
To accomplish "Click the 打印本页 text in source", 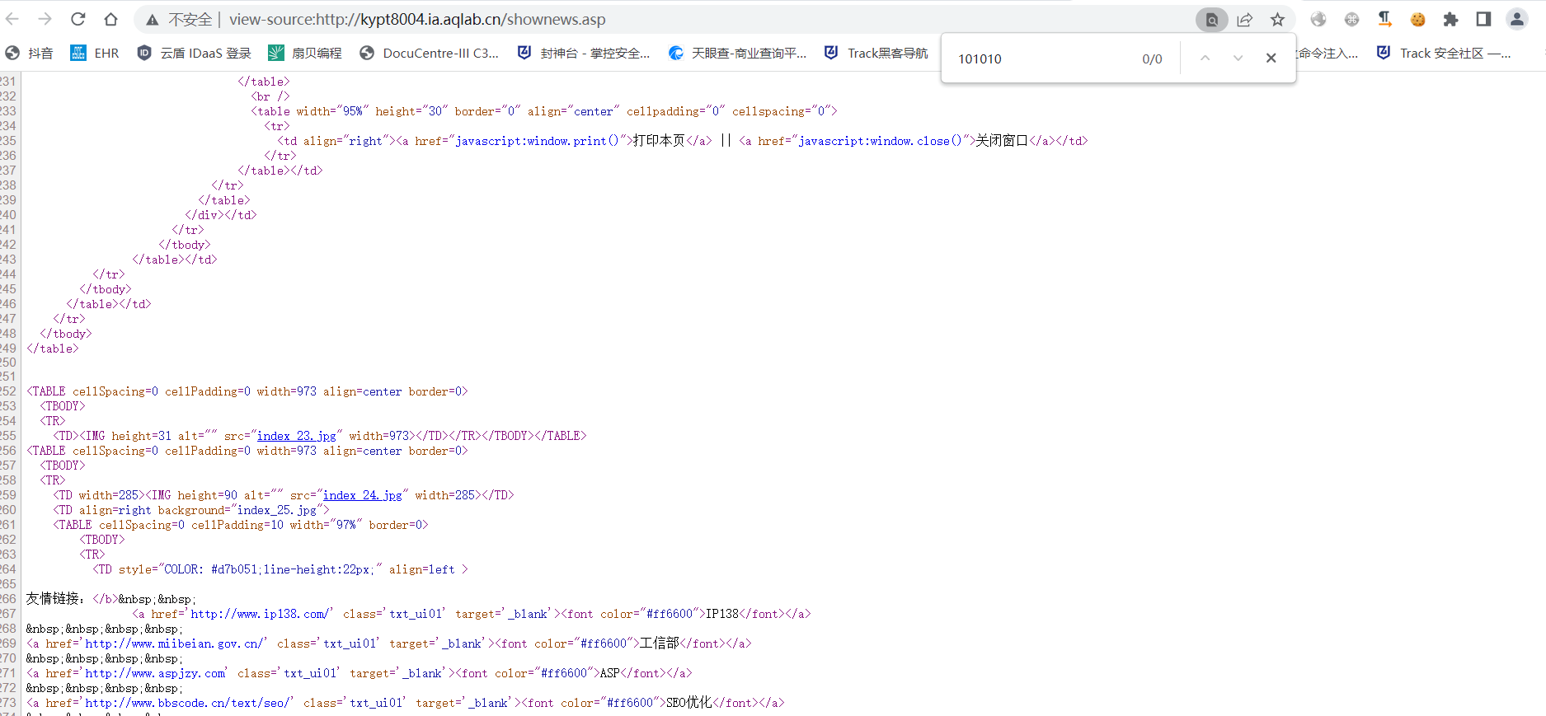I will coord(659,141).
